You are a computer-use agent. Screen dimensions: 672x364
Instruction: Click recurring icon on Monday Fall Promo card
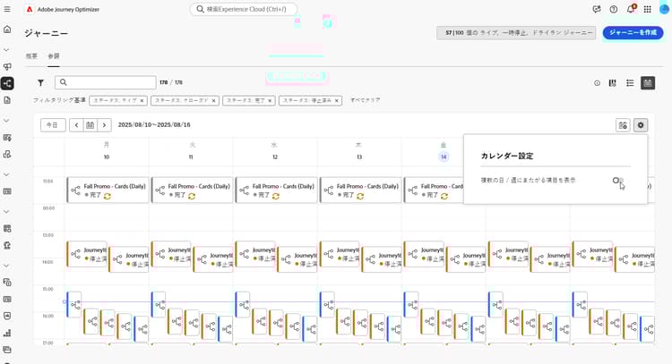tap(108, 196)
